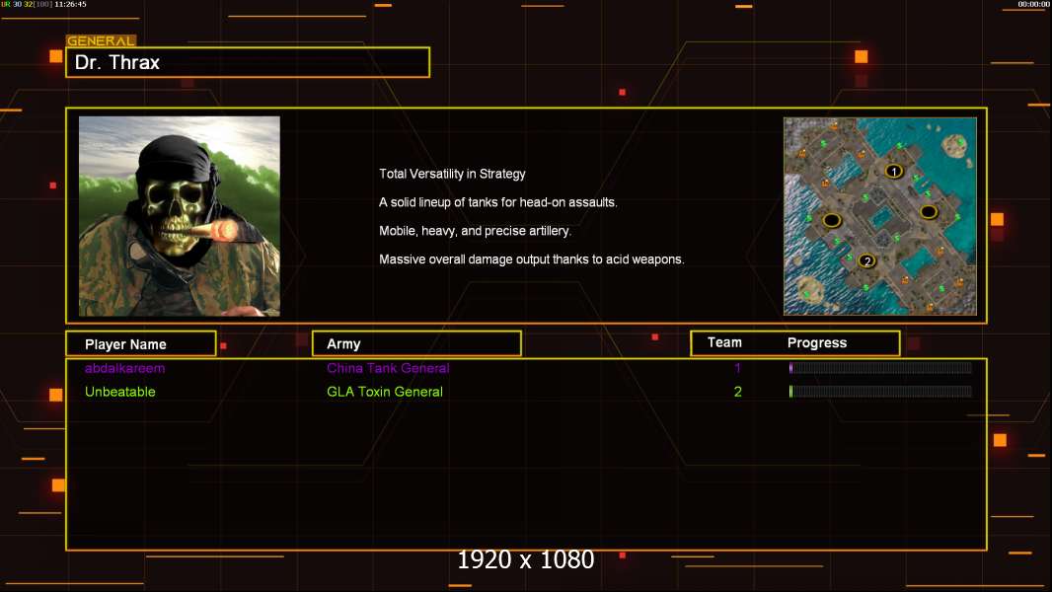Click the 11:26:45 clock readout
The width and height of the screenshot is (1052, 592).
click(70, 4)
